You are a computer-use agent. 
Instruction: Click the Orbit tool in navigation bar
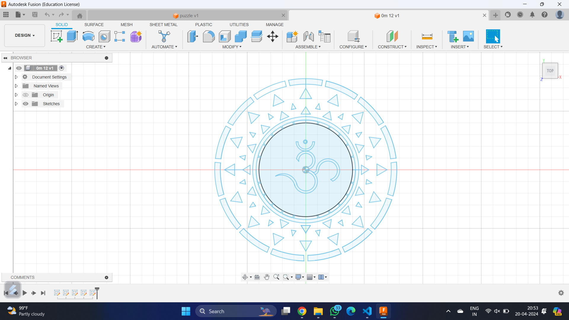(245, 277)
